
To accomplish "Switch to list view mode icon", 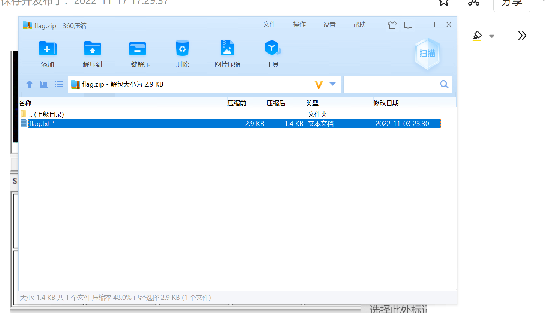I will pos(58,84).
